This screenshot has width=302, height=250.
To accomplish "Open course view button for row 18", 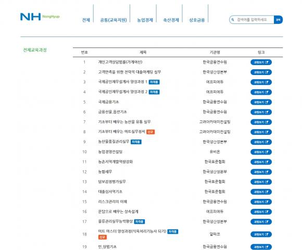I will tap(261, 234).
